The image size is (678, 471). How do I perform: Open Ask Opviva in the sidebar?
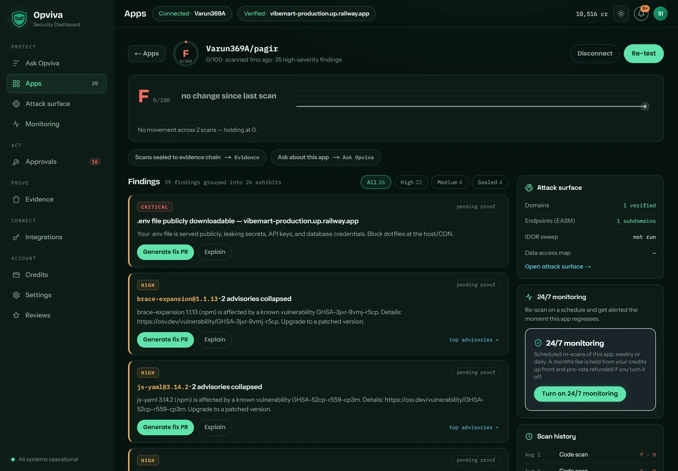pos(57,63)
